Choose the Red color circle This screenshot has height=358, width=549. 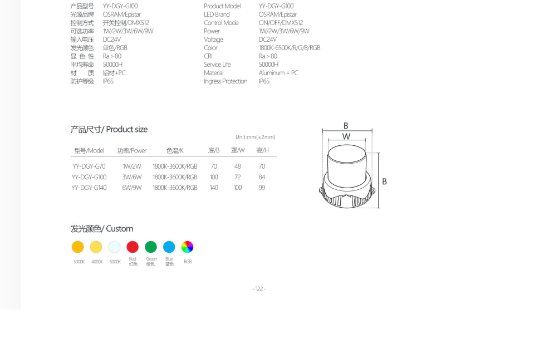133,247
